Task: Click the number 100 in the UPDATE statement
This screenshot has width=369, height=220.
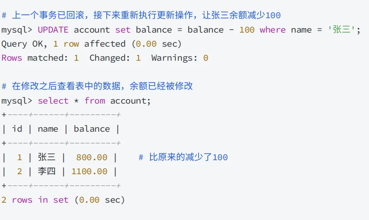Action: coord(247,30)
